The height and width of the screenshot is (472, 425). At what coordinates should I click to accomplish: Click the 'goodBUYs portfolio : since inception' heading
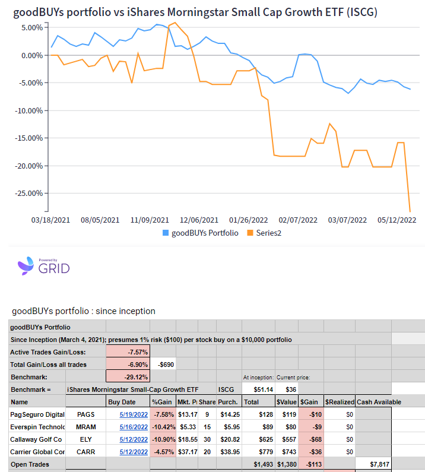(84, 311)
